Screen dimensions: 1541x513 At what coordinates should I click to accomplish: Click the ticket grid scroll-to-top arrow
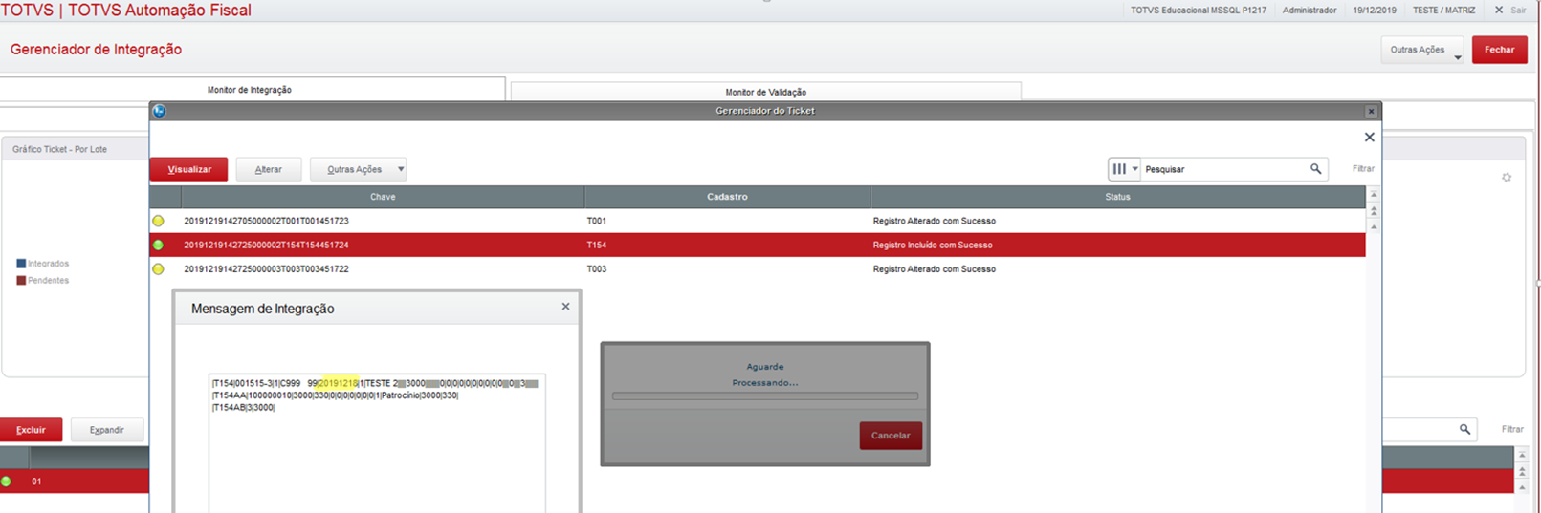(x=1374, y=194)
